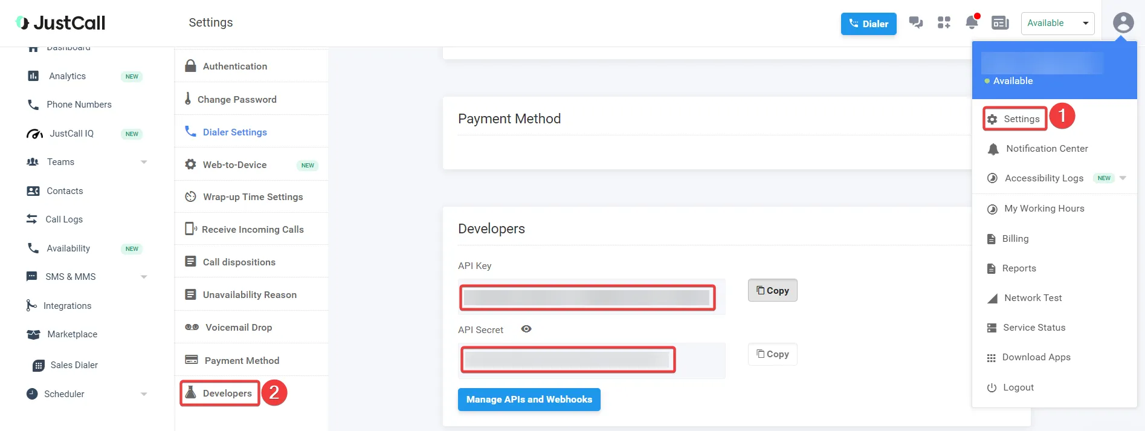
Task: Choose Billing from profile menu
Action: 1015,239
